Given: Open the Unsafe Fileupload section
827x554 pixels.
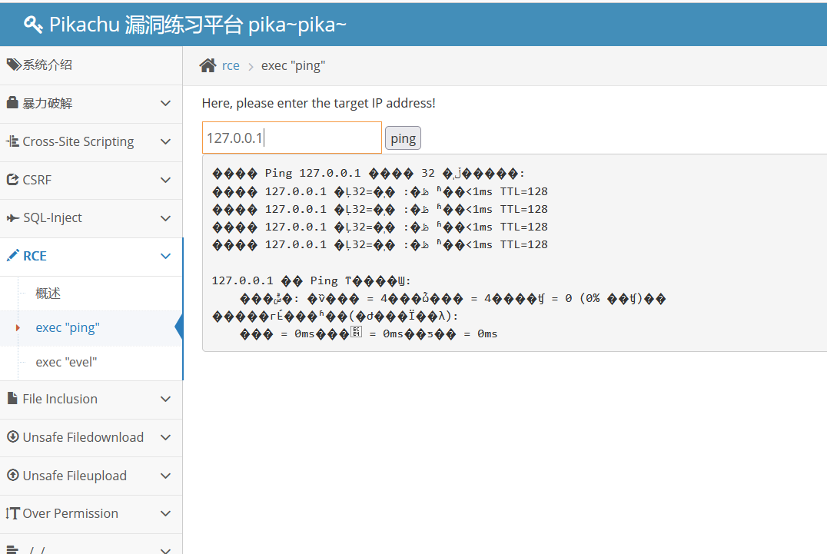Looking at the screenshot, I should point(91,476).
